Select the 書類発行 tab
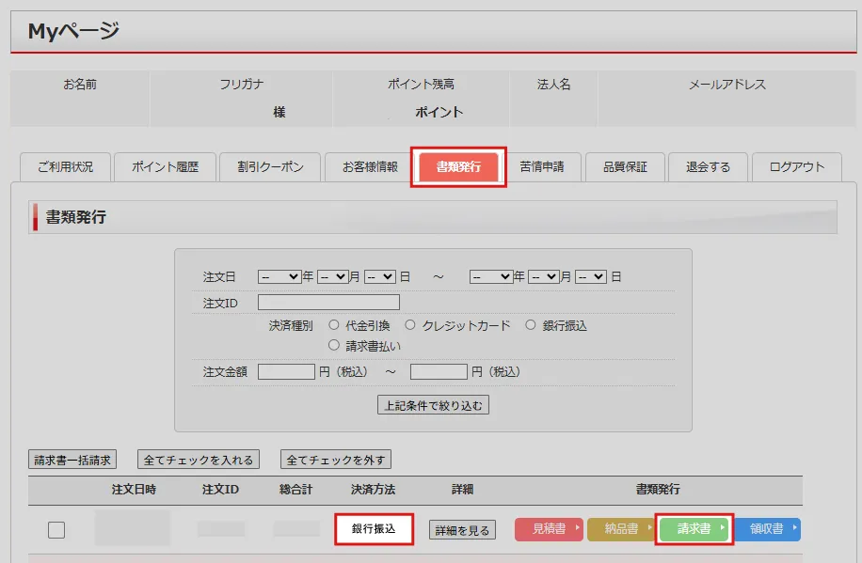862x563 pixels. click(x=458, y=167)
